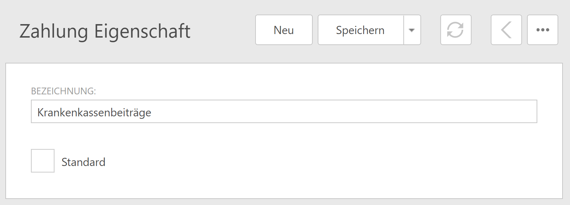
Task: Click the Zahlung Eigenschaft page title
Action: 105,31
